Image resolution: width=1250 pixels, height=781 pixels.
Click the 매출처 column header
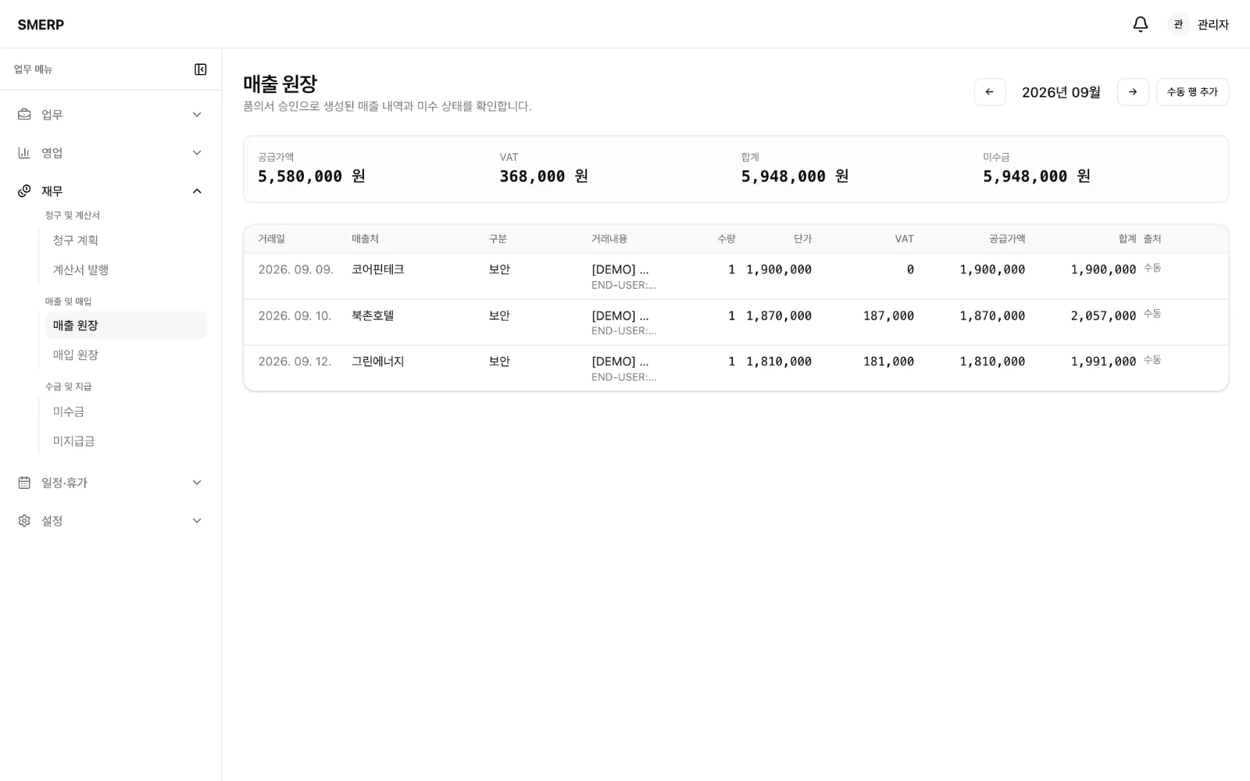pyautogui.click(x=365, y=239)
